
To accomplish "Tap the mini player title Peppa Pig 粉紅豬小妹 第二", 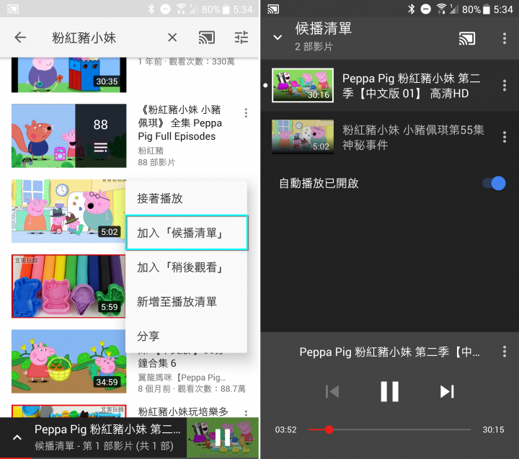I will 107,429.
